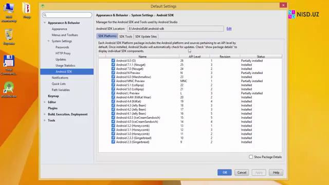The height and width of the screenshot is (185, 329).
Task: Uncheck Android 7.0 (Nougat) platform
Action: (x=113, y=69)
